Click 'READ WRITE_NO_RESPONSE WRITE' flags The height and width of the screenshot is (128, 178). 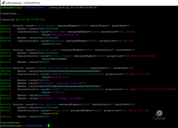coord(153,89)
